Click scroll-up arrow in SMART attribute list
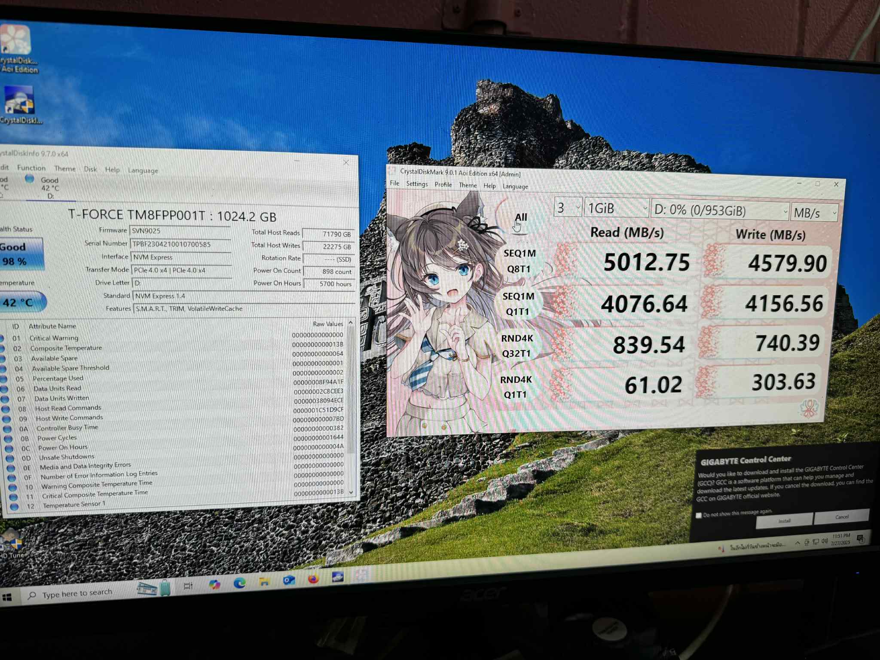This screenshot has width=880, height=660. (351, 322)
